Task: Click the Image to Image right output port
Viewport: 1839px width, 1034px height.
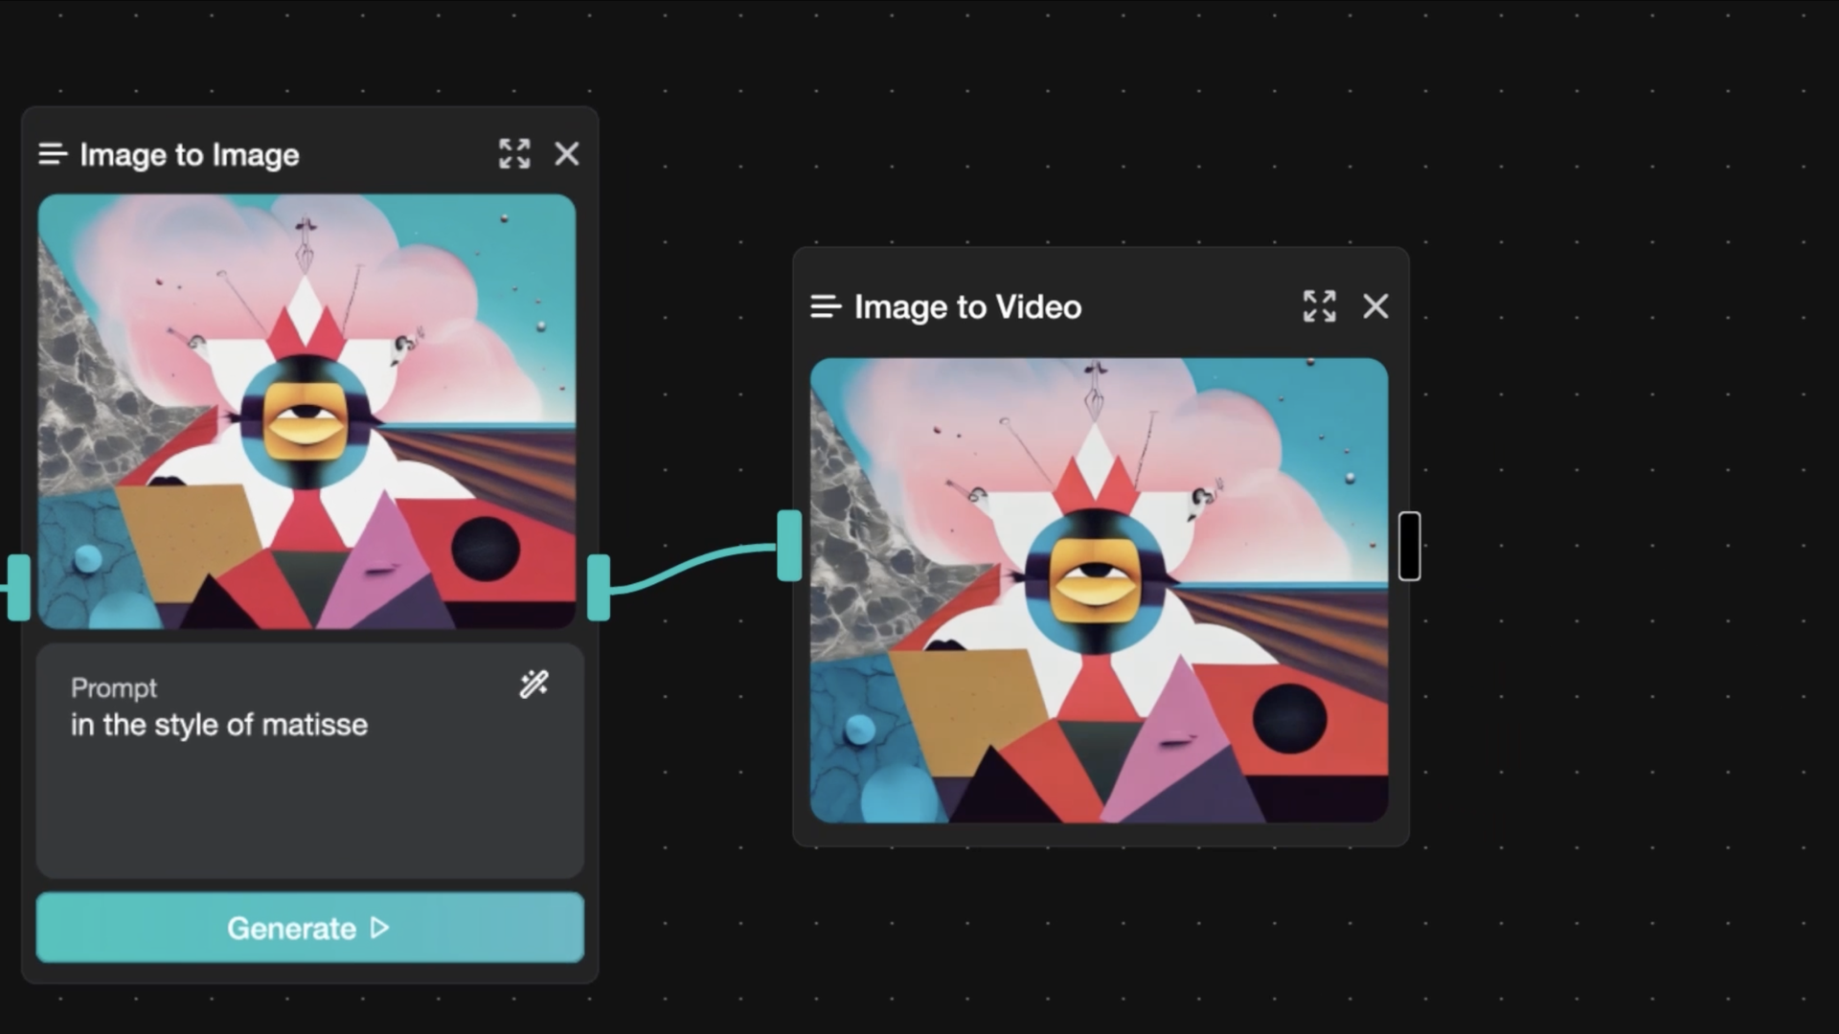Action: 599,587
